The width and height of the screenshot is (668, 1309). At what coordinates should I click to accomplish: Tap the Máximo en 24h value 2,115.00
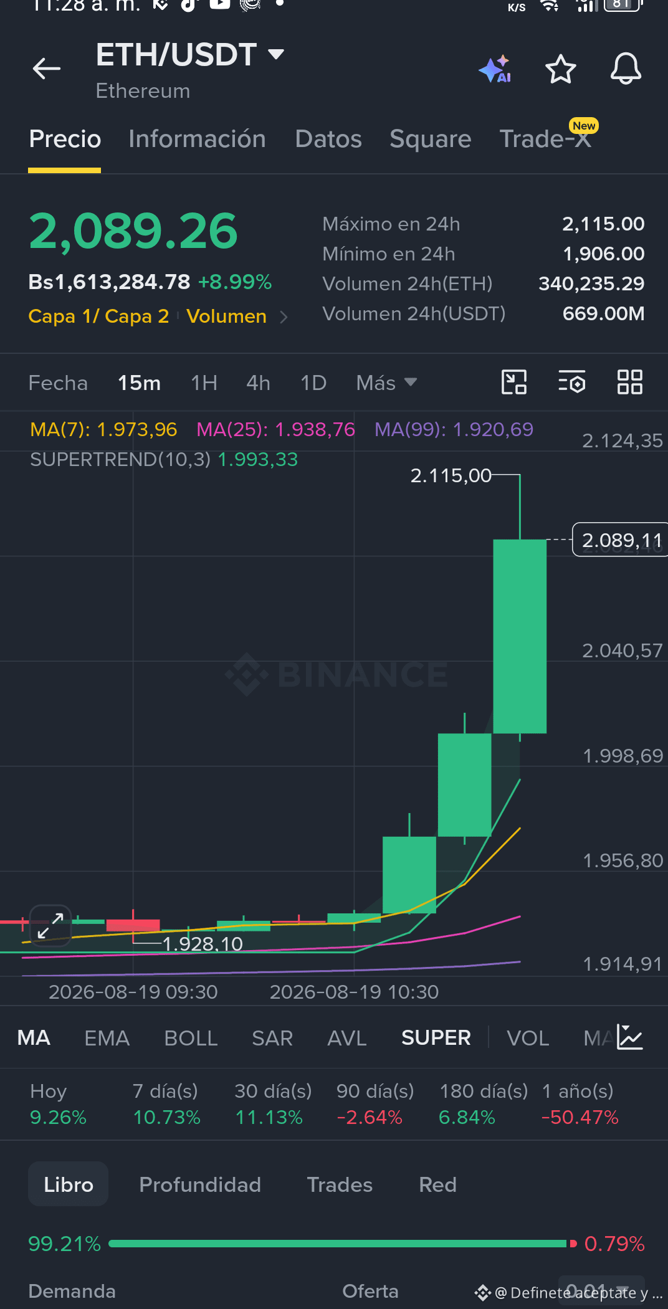pos(603,224)
